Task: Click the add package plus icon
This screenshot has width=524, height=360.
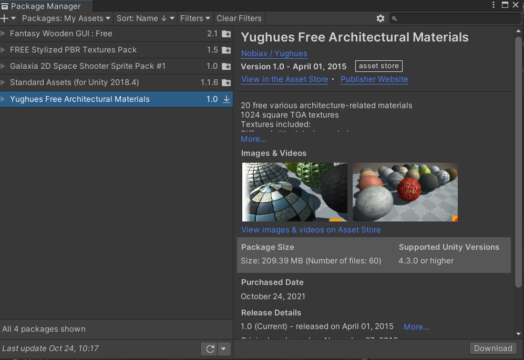Action: [x=4, y=18]
